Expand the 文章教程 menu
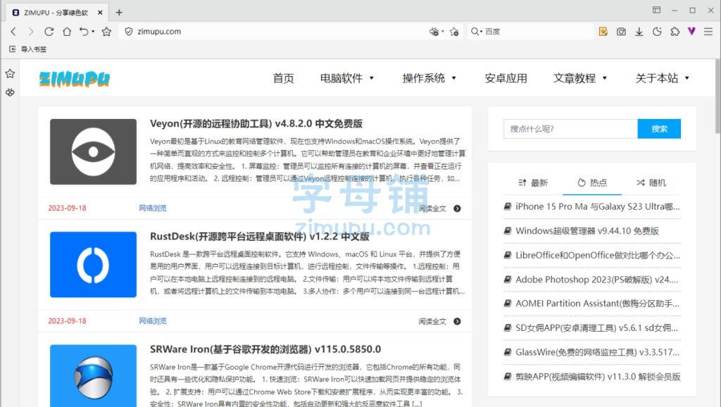This screenshot has width=721, height=407. (580, 78)
